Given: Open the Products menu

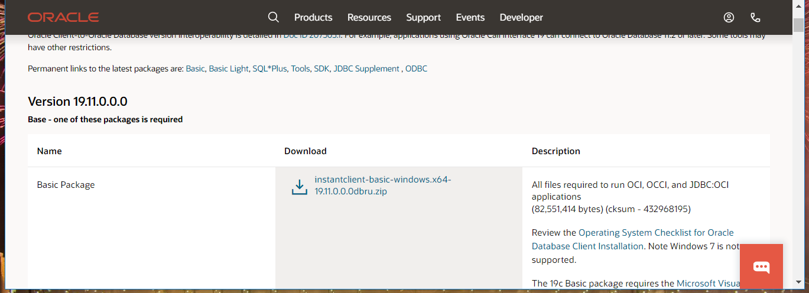Looking at the screenshot, I should point(313,18).
